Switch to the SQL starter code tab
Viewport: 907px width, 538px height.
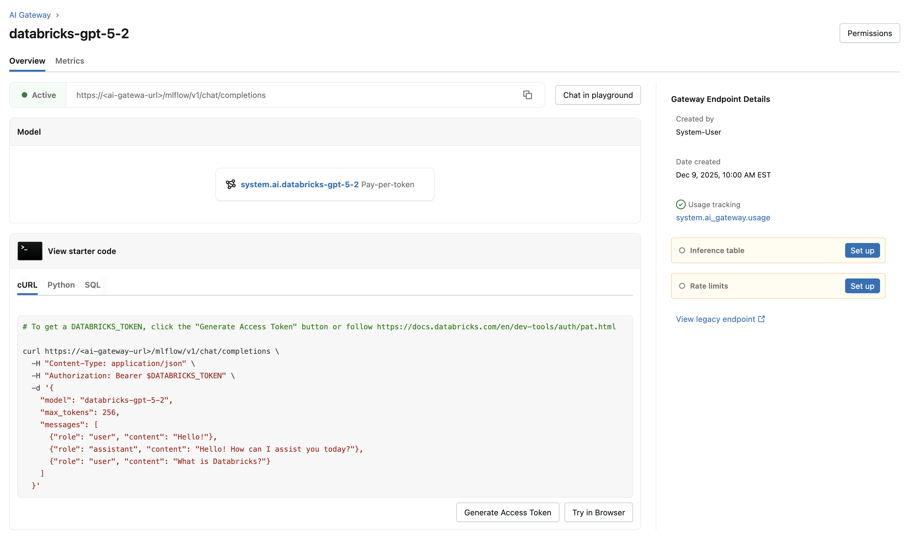click(x=92, y=285)
